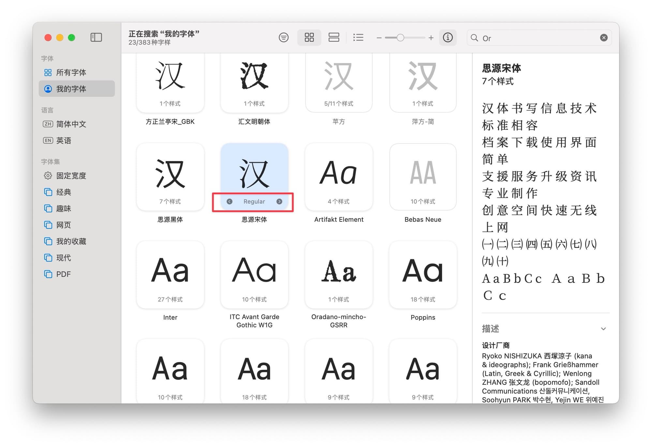Toggle the info inspector button

pos(448,37)
